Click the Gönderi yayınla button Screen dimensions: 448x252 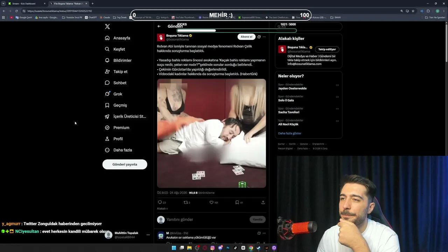[x=125, y=164]
